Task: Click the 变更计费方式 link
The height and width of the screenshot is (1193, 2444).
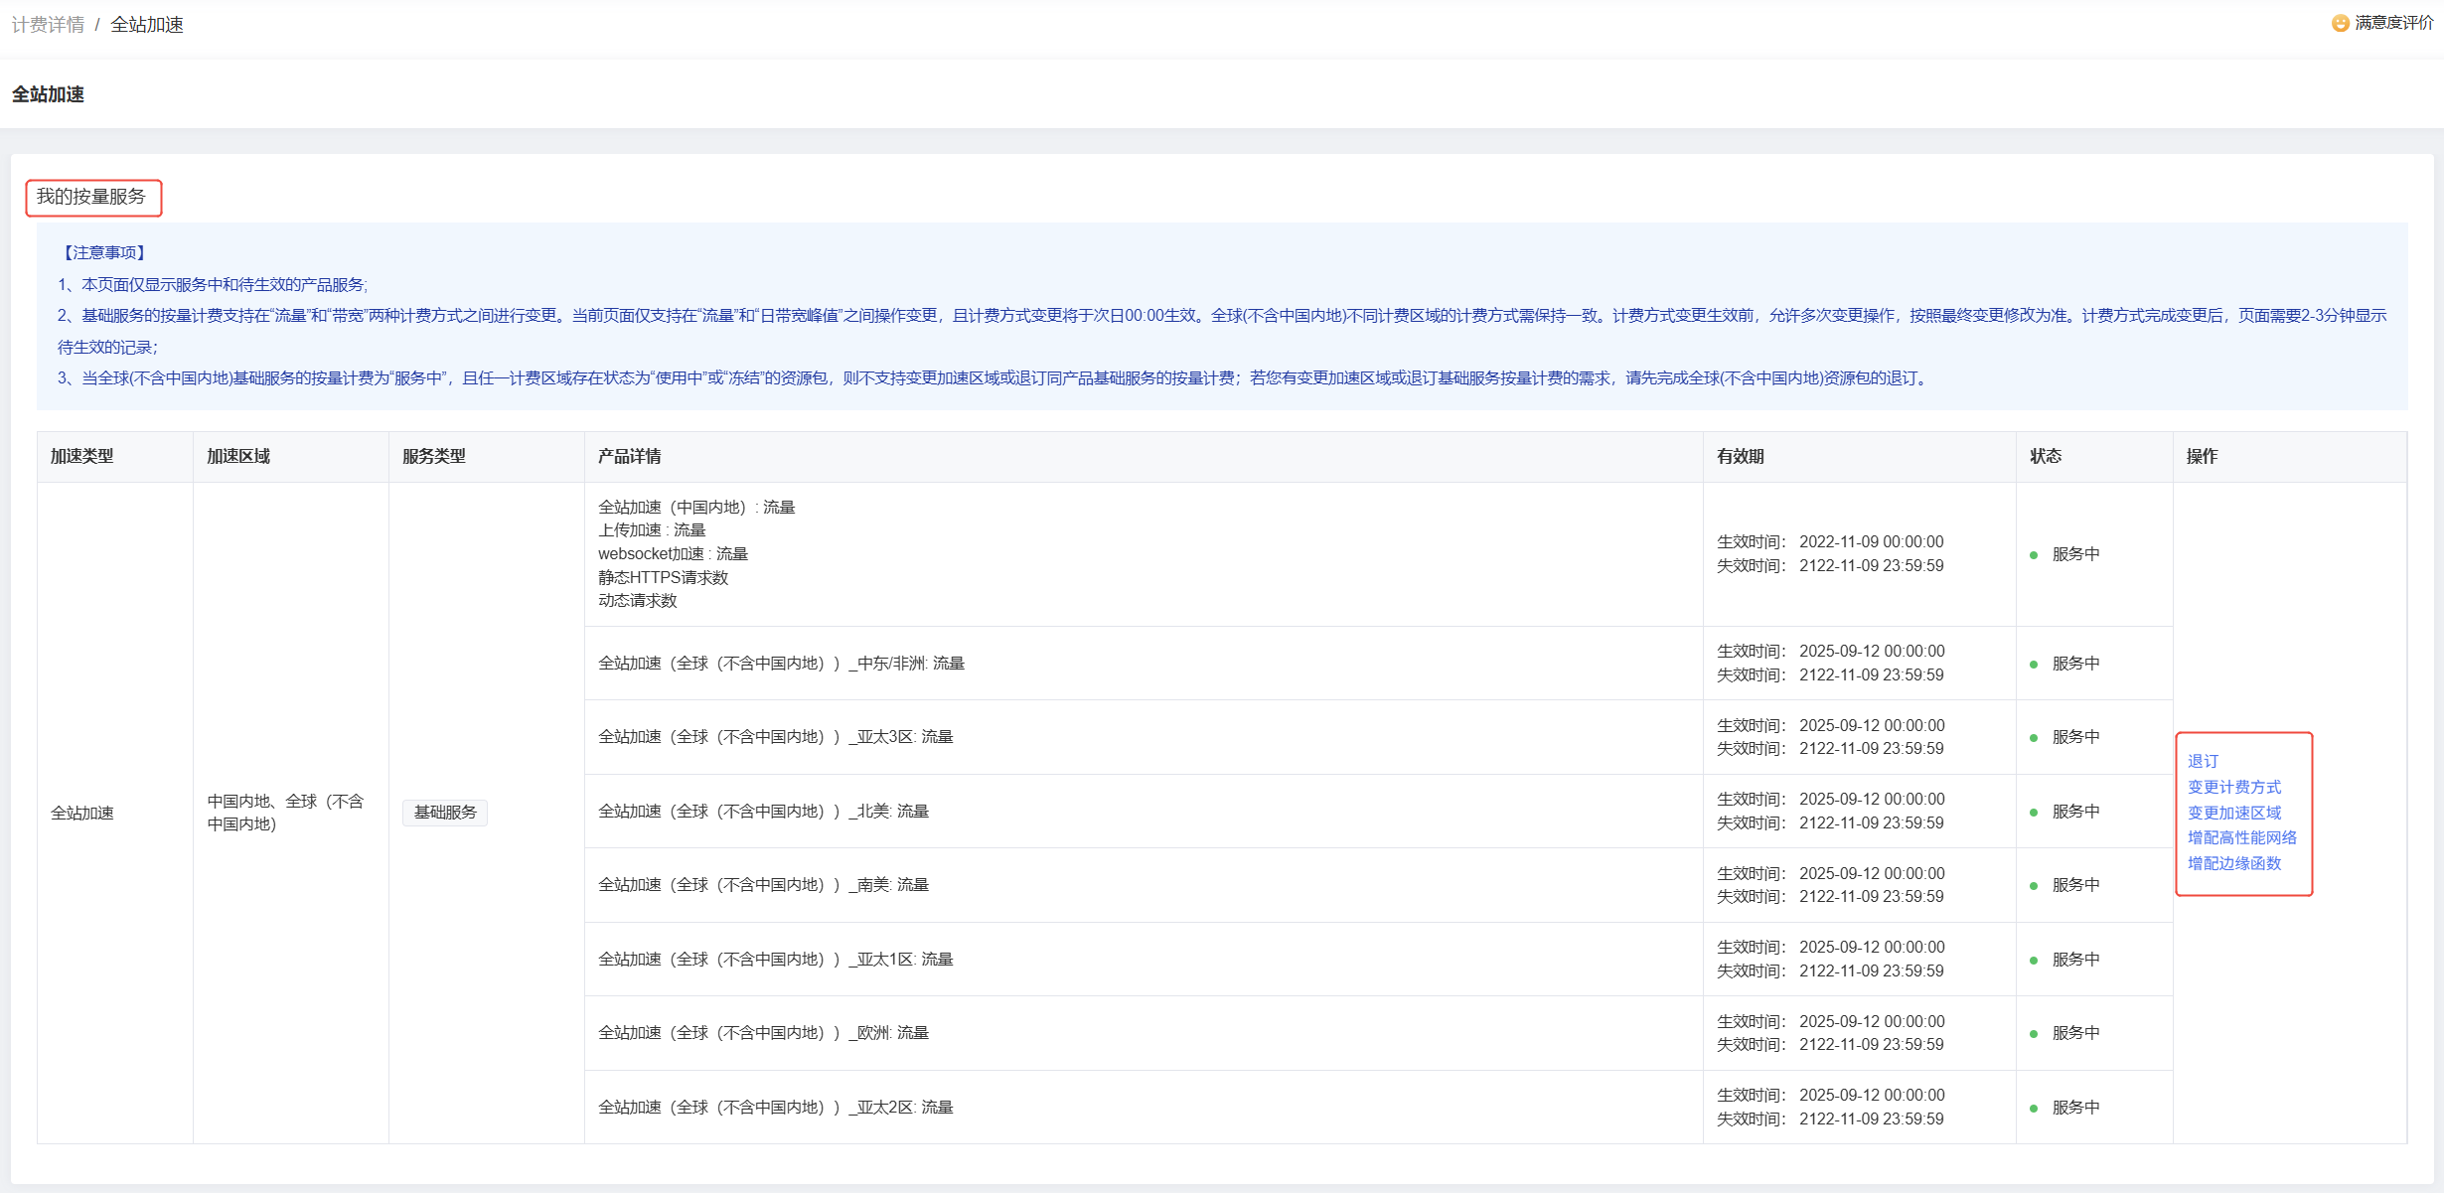Action: coord(2233,787)
